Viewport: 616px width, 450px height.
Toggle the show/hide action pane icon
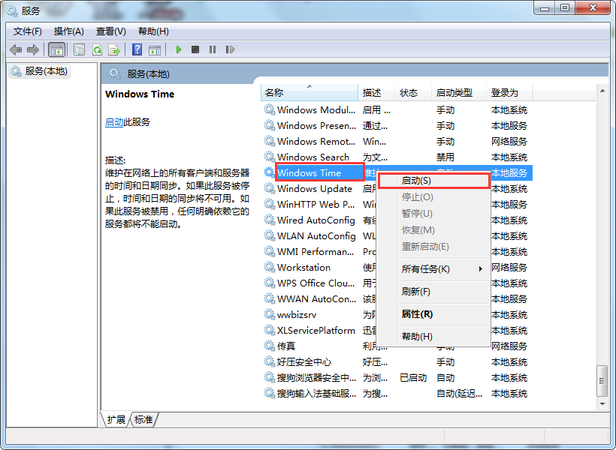point(154,49)
